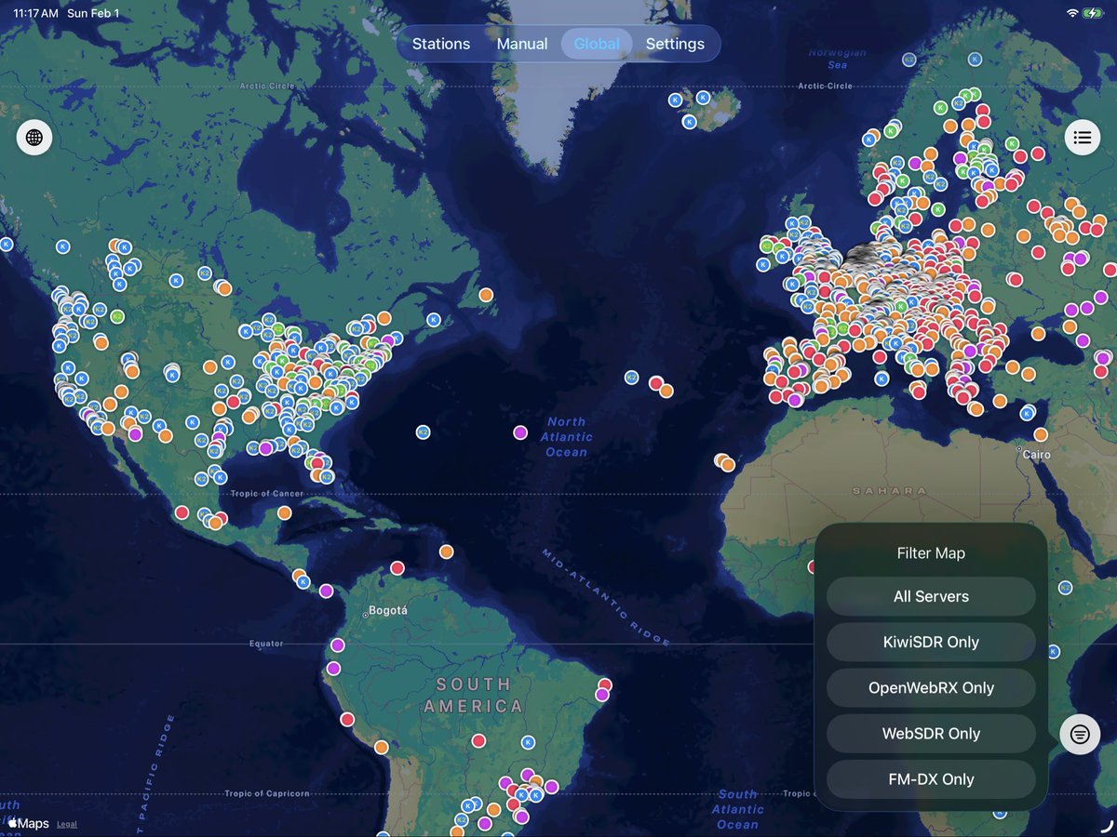This screenshot has height=837, width=1117.
Task: Filter map to FM-DX Only
Action: tap(931, 779)
